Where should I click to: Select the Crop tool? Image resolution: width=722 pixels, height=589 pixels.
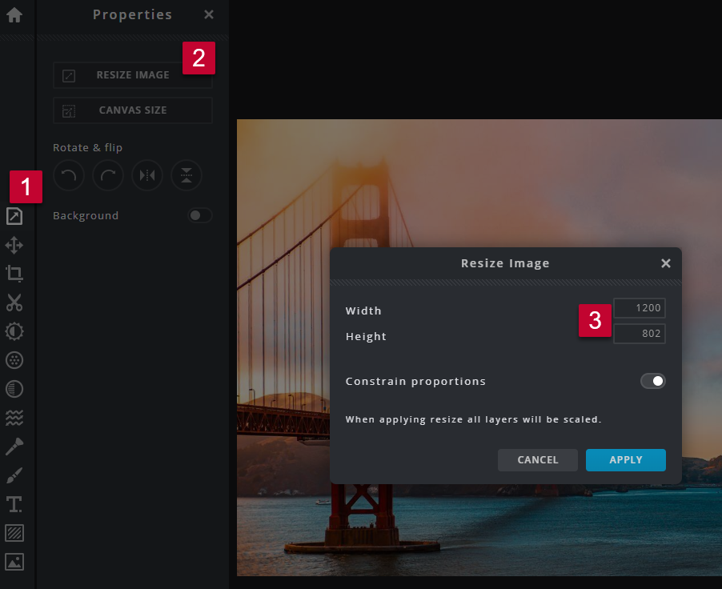pos(14,274)
